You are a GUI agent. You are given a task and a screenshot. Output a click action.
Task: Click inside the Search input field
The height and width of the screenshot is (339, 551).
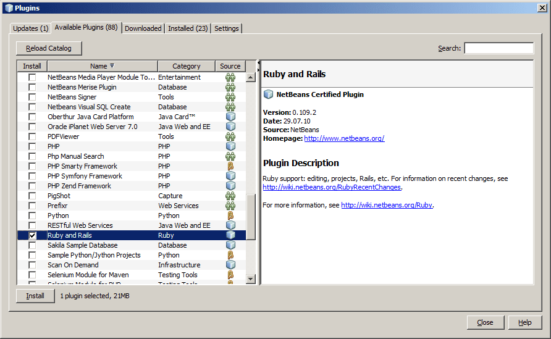point(498,48)
